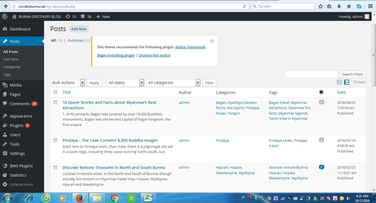Click the Filter button
Screen dimensions: 376x203
click(209, 83)
